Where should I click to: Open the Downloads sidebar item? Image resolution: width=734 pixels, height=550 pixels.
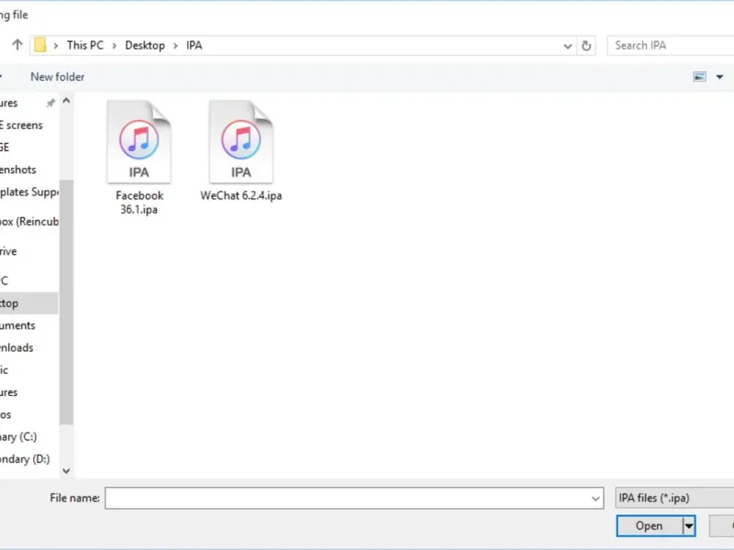coord(17,348)
